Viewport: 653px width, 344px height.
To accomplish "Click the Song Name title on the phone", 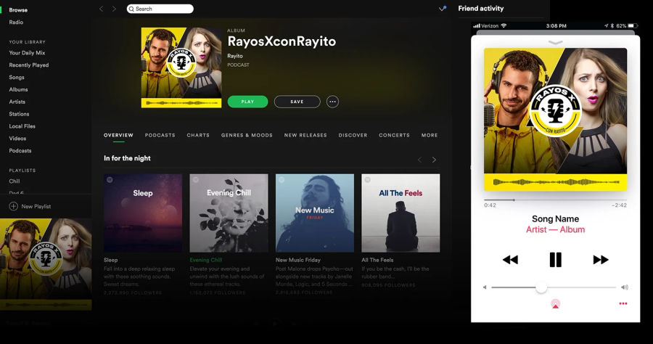I will 556,218.
